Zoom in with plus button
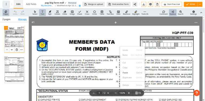The image size is (205, 101). click(129, 93)
